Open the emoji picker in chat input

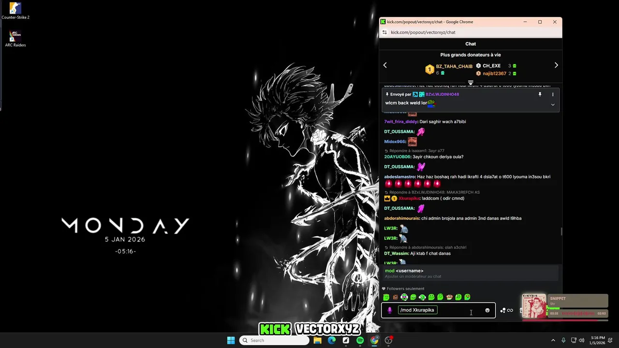(487, 310)
